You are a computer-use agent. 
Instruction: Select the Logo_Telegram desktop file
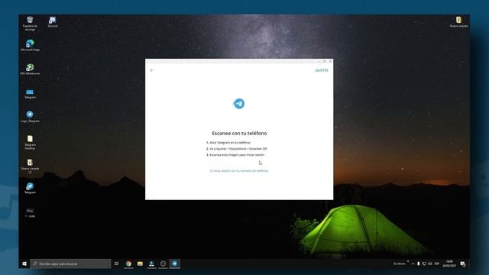30,117
